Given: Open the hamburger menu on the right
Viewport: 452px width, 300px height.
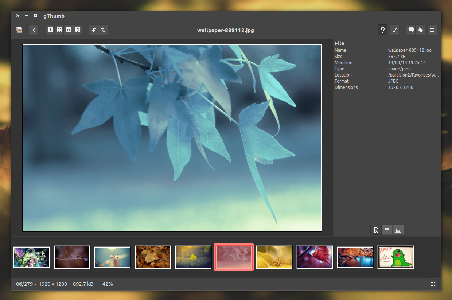Looking at the screenshot, I should coord(432,30).
